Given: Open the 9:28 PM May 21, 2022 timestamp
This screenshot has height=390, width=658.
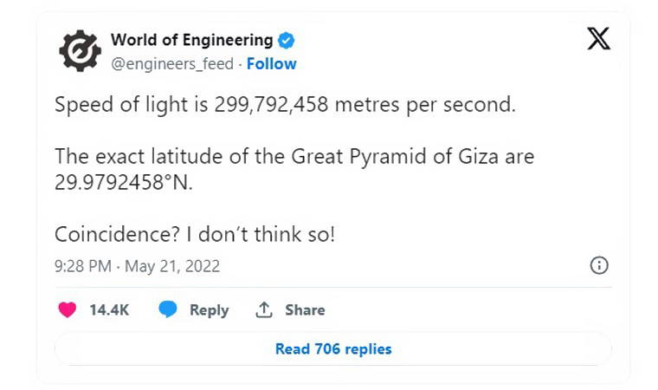Looking at the screenshot, I should 137,266.
